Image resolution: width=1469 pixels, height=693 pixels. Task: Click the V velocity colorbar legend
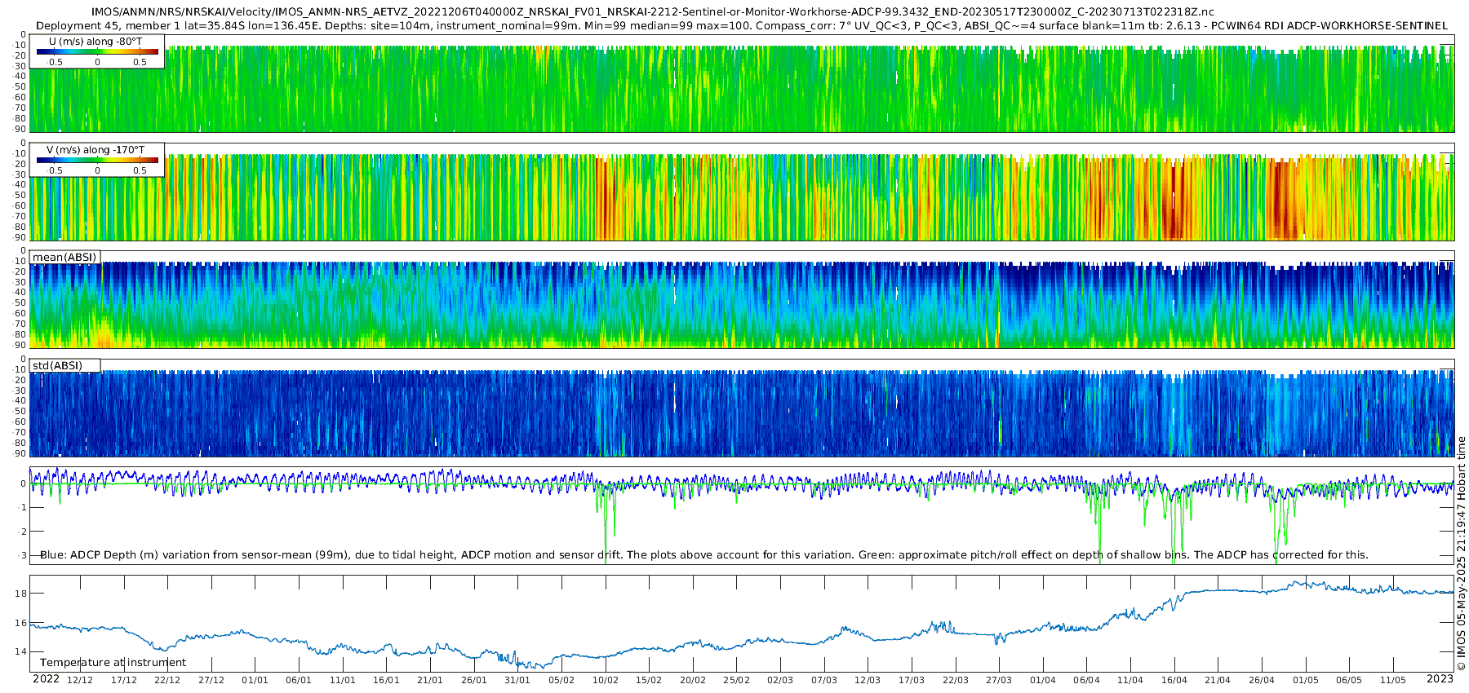pos(96,160)
